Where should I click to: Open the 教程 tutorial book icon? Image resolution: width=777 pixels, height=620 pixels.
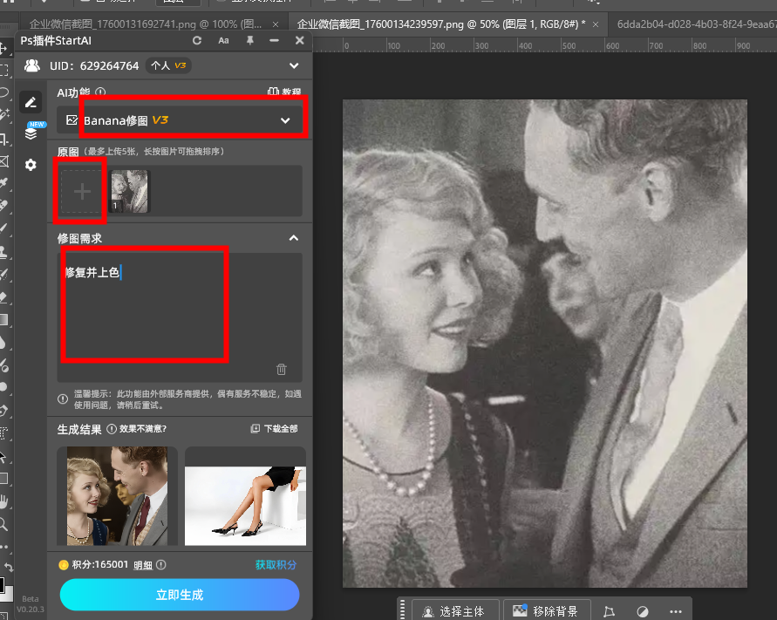pos(284,92)
